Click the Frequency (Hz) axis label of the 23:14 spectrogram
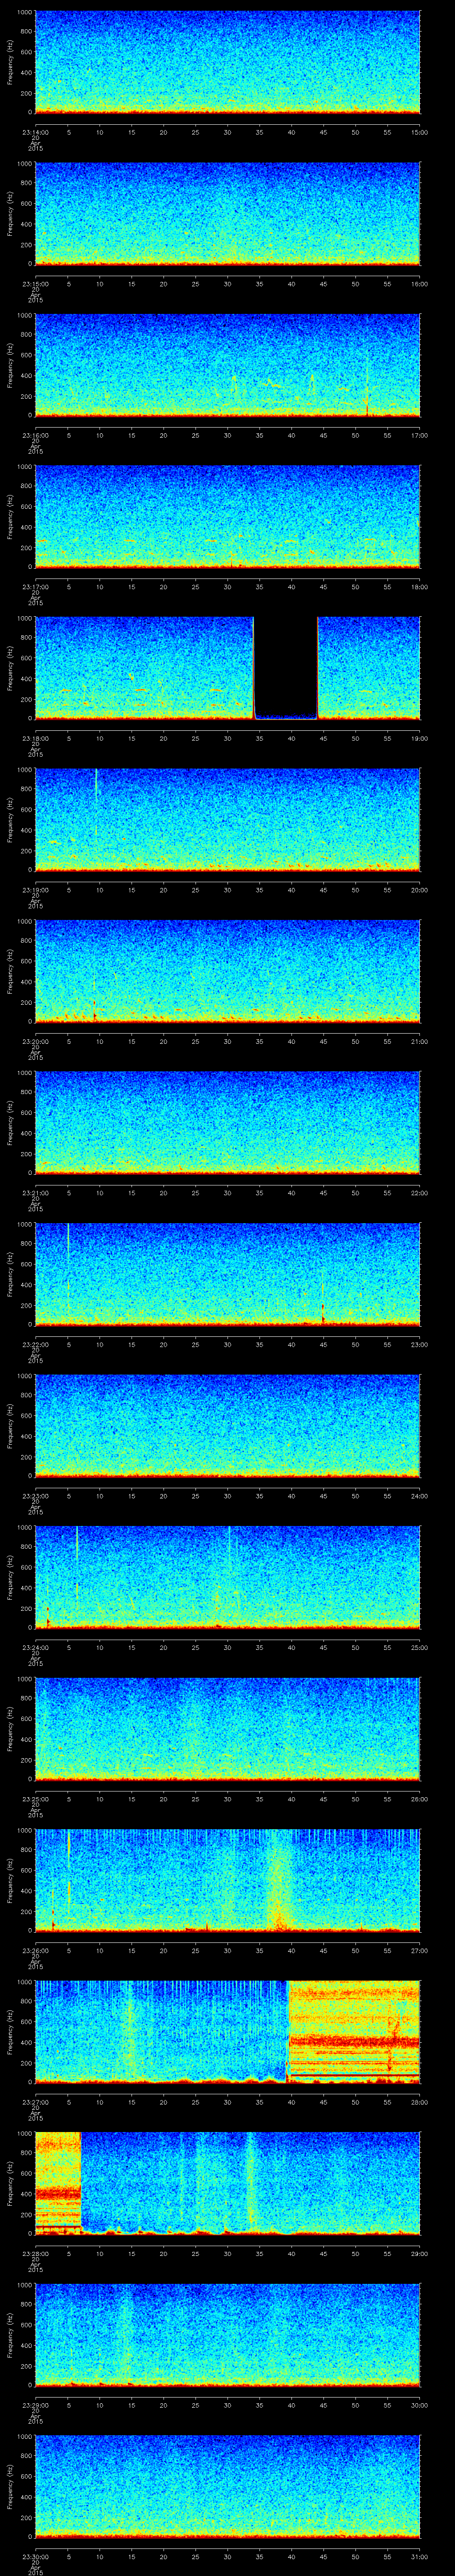The height and width of the screenshot is (2576, 455). tap(10, 62)
